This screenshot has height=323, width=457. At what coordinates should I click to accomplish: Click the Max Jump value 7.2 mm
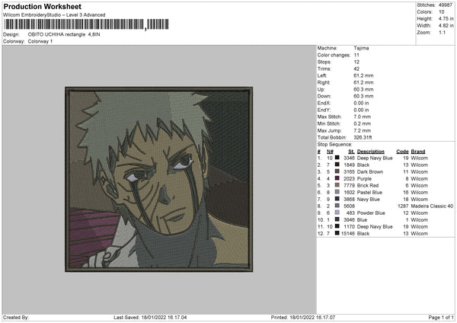362,130
